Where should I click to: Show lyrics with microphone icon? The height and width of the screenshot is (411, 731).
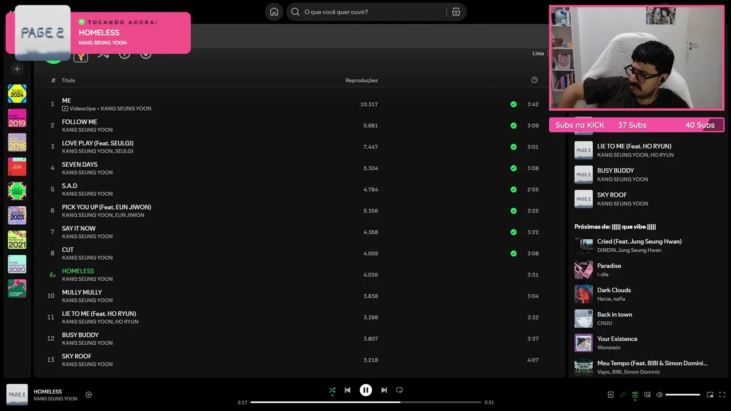pos(622,394)
